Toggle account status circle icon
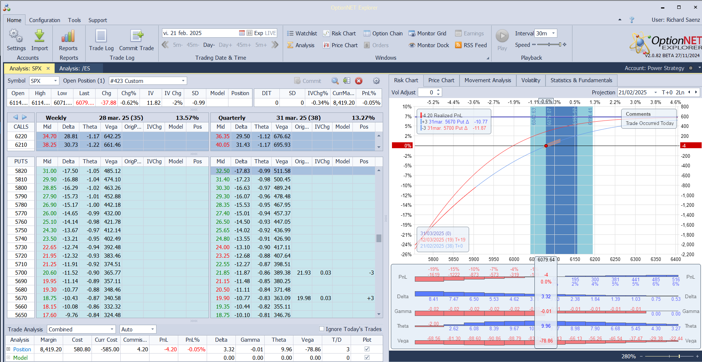This screenshot has height=362, width=702. coord(691,68)
